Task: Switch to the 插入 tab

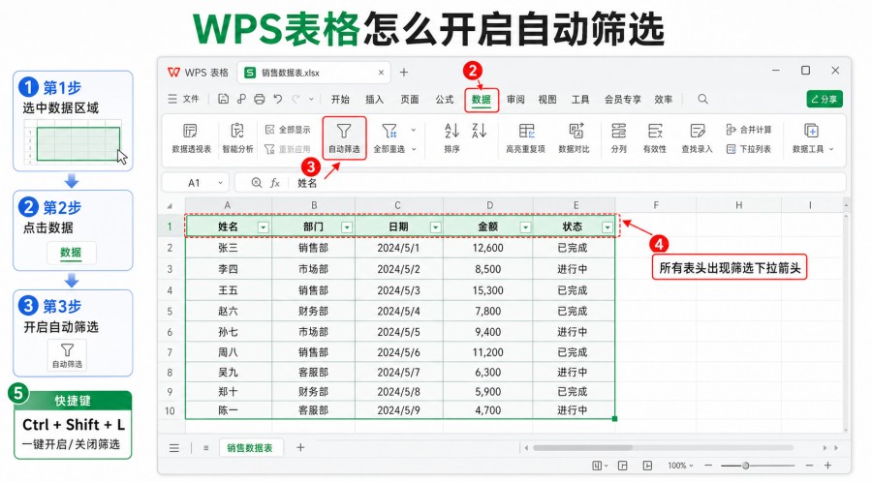Action: 374,99
